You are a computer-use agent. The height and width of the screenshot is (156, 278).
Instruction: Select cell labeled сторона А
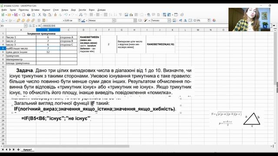click(x=69, y=37)
